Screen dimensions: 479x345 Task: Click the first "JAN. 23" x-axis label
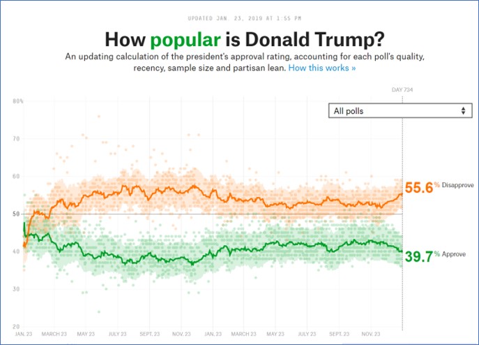(x=23, y=335)
